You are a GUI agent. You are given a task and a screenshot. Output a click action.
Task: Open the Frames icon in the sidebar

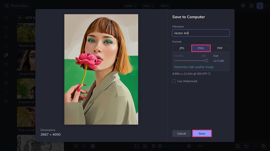coord(6,64)
